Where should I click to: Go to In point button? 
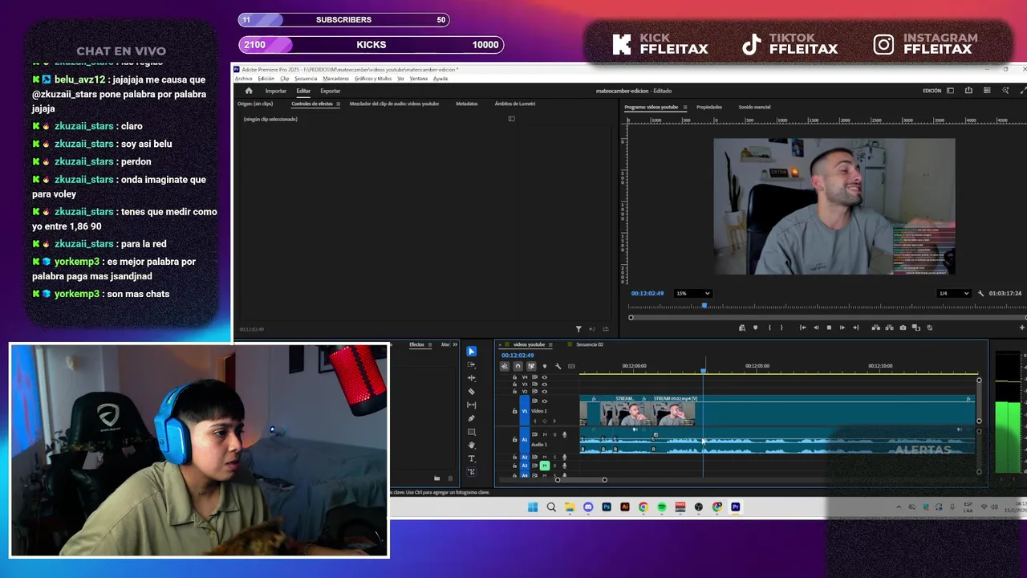802,328
